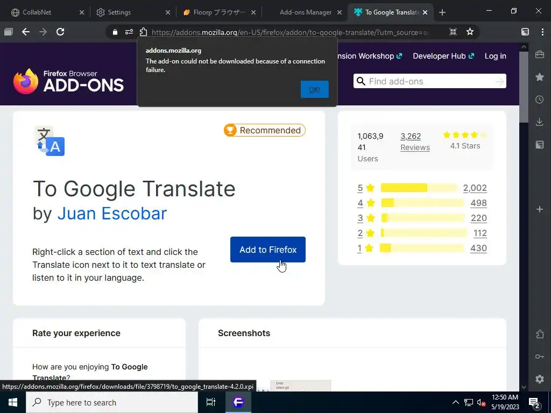Image resolution: width=551 pixels, height=413 pixels.
Task: Click the extension puzzle icon in address bar
Action: 143,32
